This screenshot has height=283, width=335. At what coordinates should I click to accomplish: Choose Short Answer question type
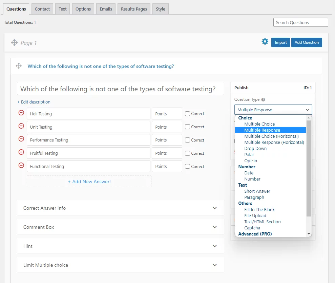click(270, 191)
